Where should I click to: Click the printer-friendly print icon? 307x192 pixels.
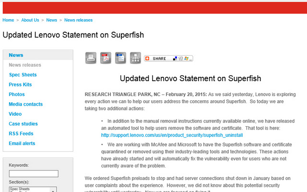(91, 58)
